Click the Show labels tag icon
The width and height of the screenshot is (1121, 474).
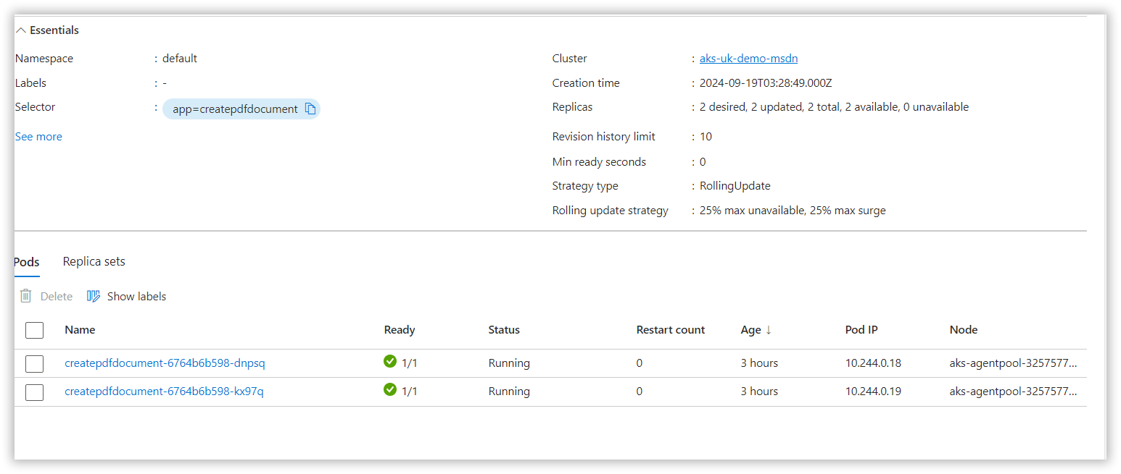pos(94,296)
